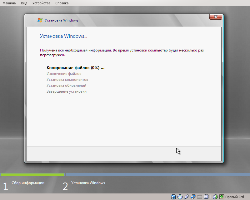Open the optical drives status icon
Image resolution: width=250 pixels, height=200 pixels.
(180, 197)
